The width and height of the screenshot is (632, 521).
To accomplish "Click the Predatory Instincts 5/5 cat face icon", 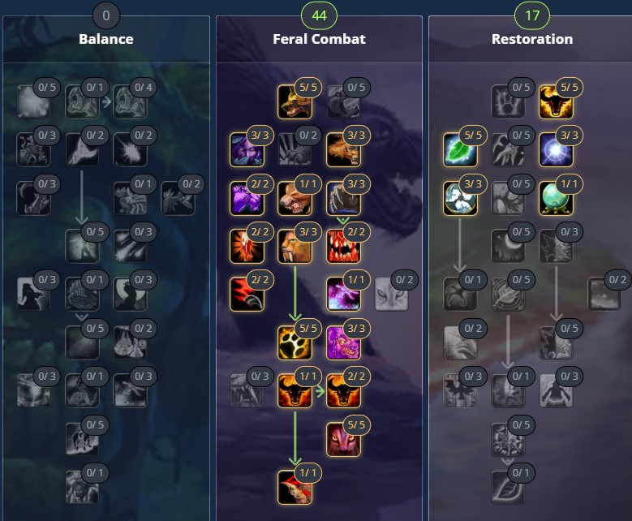I will [343, 439].
